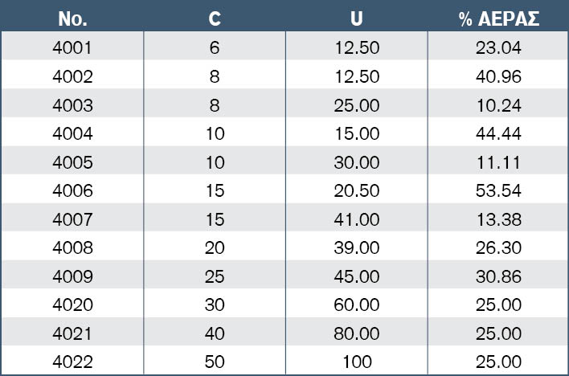Click the 13.38 air percentage cell

coord(499,219)
